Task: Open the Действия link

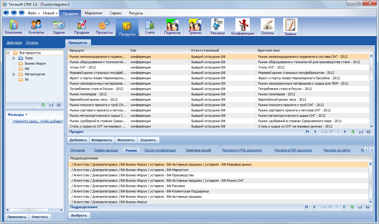Action: 14,43
